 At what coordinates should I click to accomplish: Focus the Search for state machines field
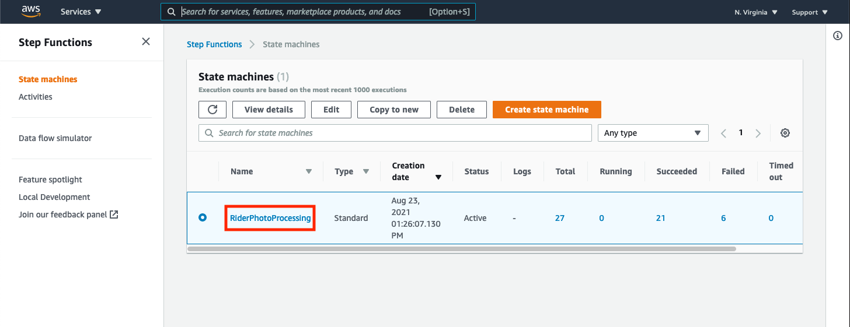395,133
